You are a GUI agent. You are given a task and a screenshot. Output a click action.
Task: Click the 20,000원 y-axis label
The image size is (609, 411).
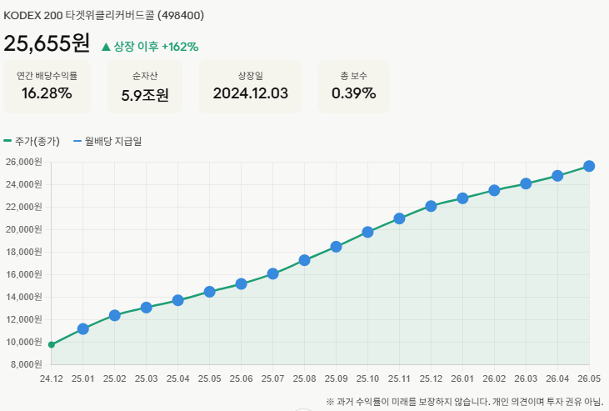click(23, 229)
